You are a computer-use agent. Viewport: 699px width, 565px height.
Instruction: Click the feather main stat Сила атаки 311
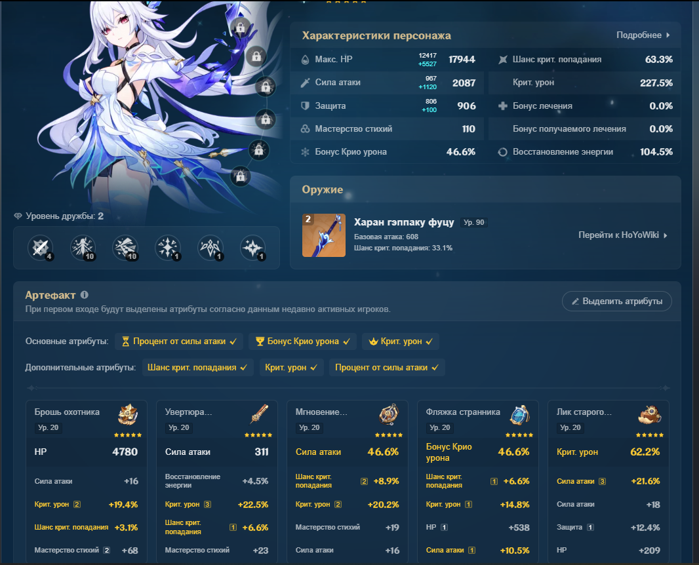click(216, 452)
